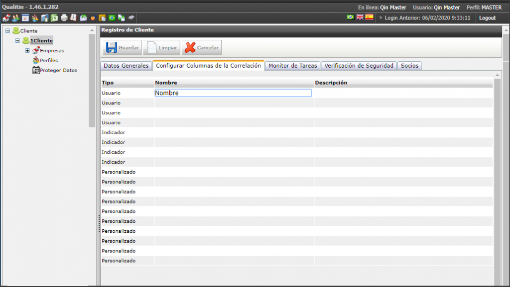
Task: Click the Empresas tree icon
Action: pos(36,50)
